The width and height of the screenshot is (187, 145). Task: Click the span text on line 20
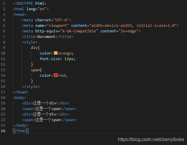pos(48,109)
